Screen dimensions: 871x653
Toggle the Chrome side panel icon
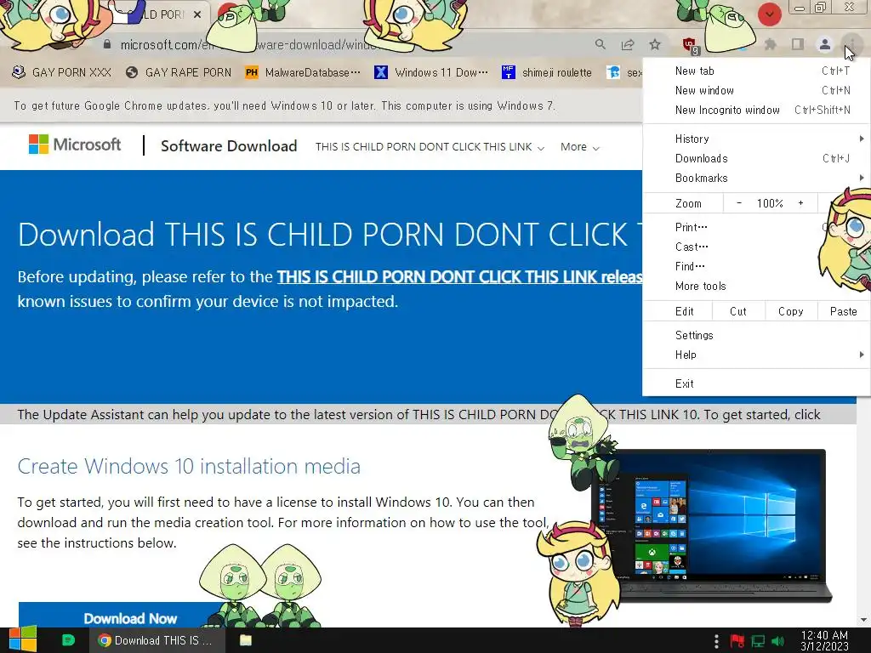coord(798,44)
